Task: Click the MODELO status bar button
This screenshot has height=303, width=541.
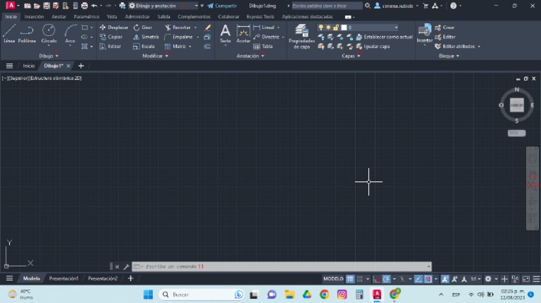Action: pos(333,278)
